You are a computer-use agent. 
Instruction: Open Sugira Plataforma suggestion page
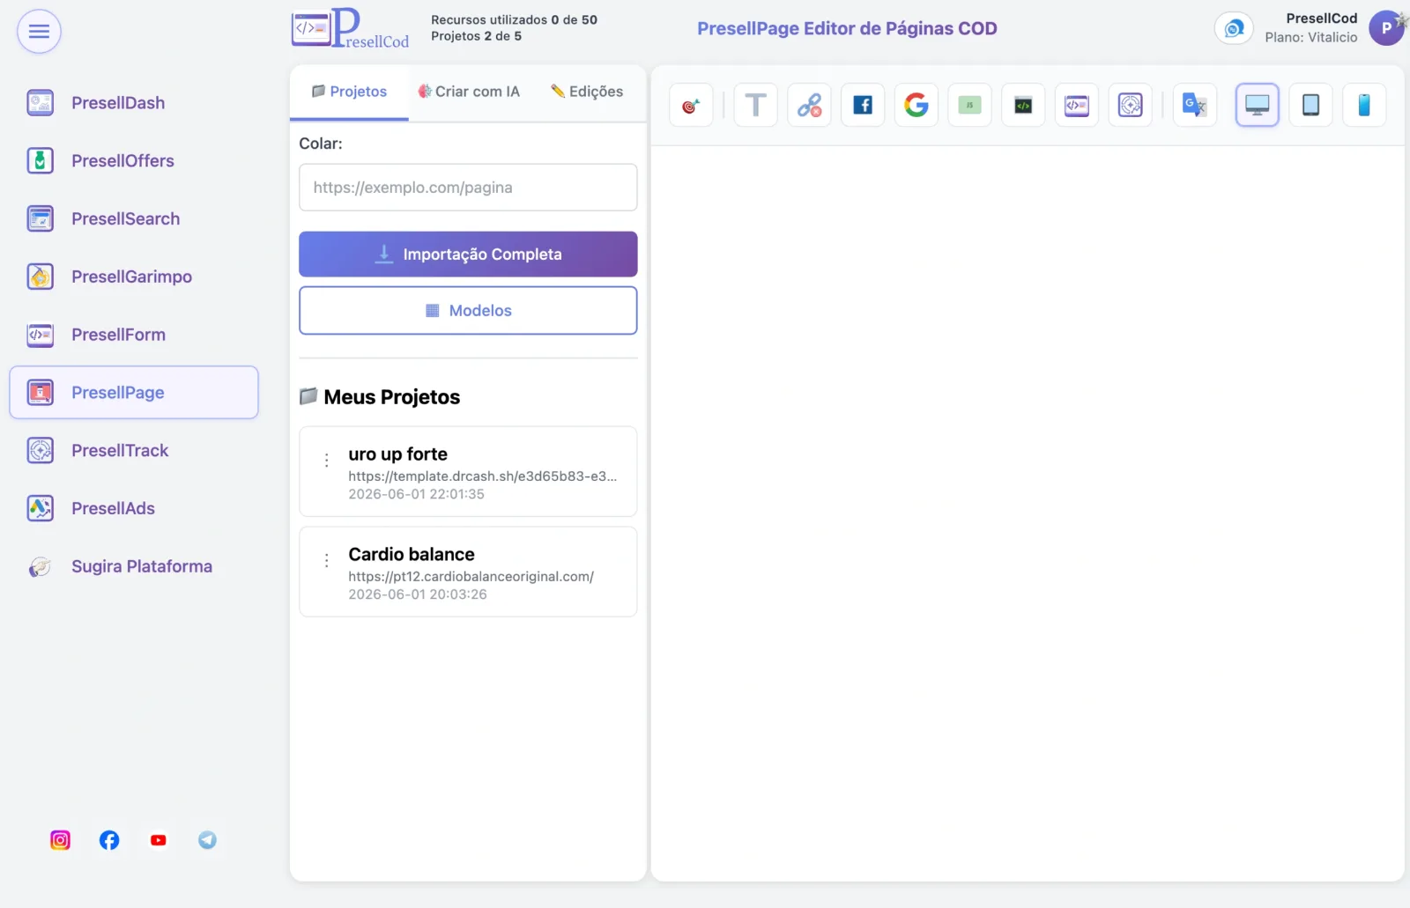point(134,566)
